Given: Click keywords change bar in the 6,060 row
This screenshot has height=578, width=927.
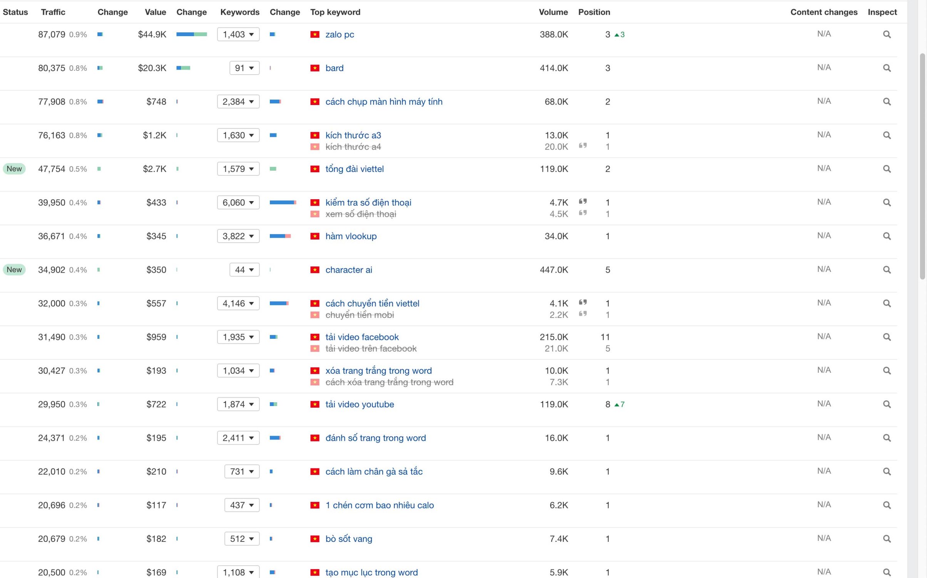Looking at the screenshot, I should pos(283,203).
